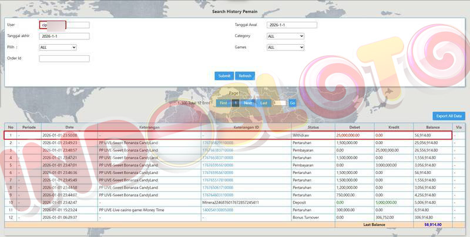Open the Category dropdown
This screenshot has width=470, height=237.
[x=285, y=36]
